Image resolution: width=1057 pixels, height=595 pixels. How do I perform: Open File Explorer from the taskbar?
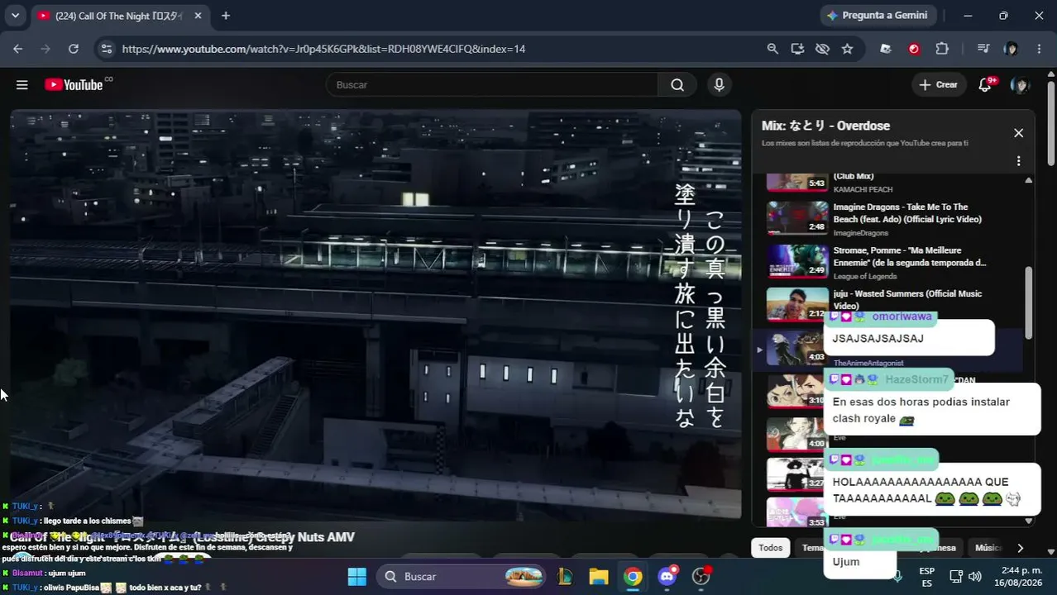coord(599,576)
